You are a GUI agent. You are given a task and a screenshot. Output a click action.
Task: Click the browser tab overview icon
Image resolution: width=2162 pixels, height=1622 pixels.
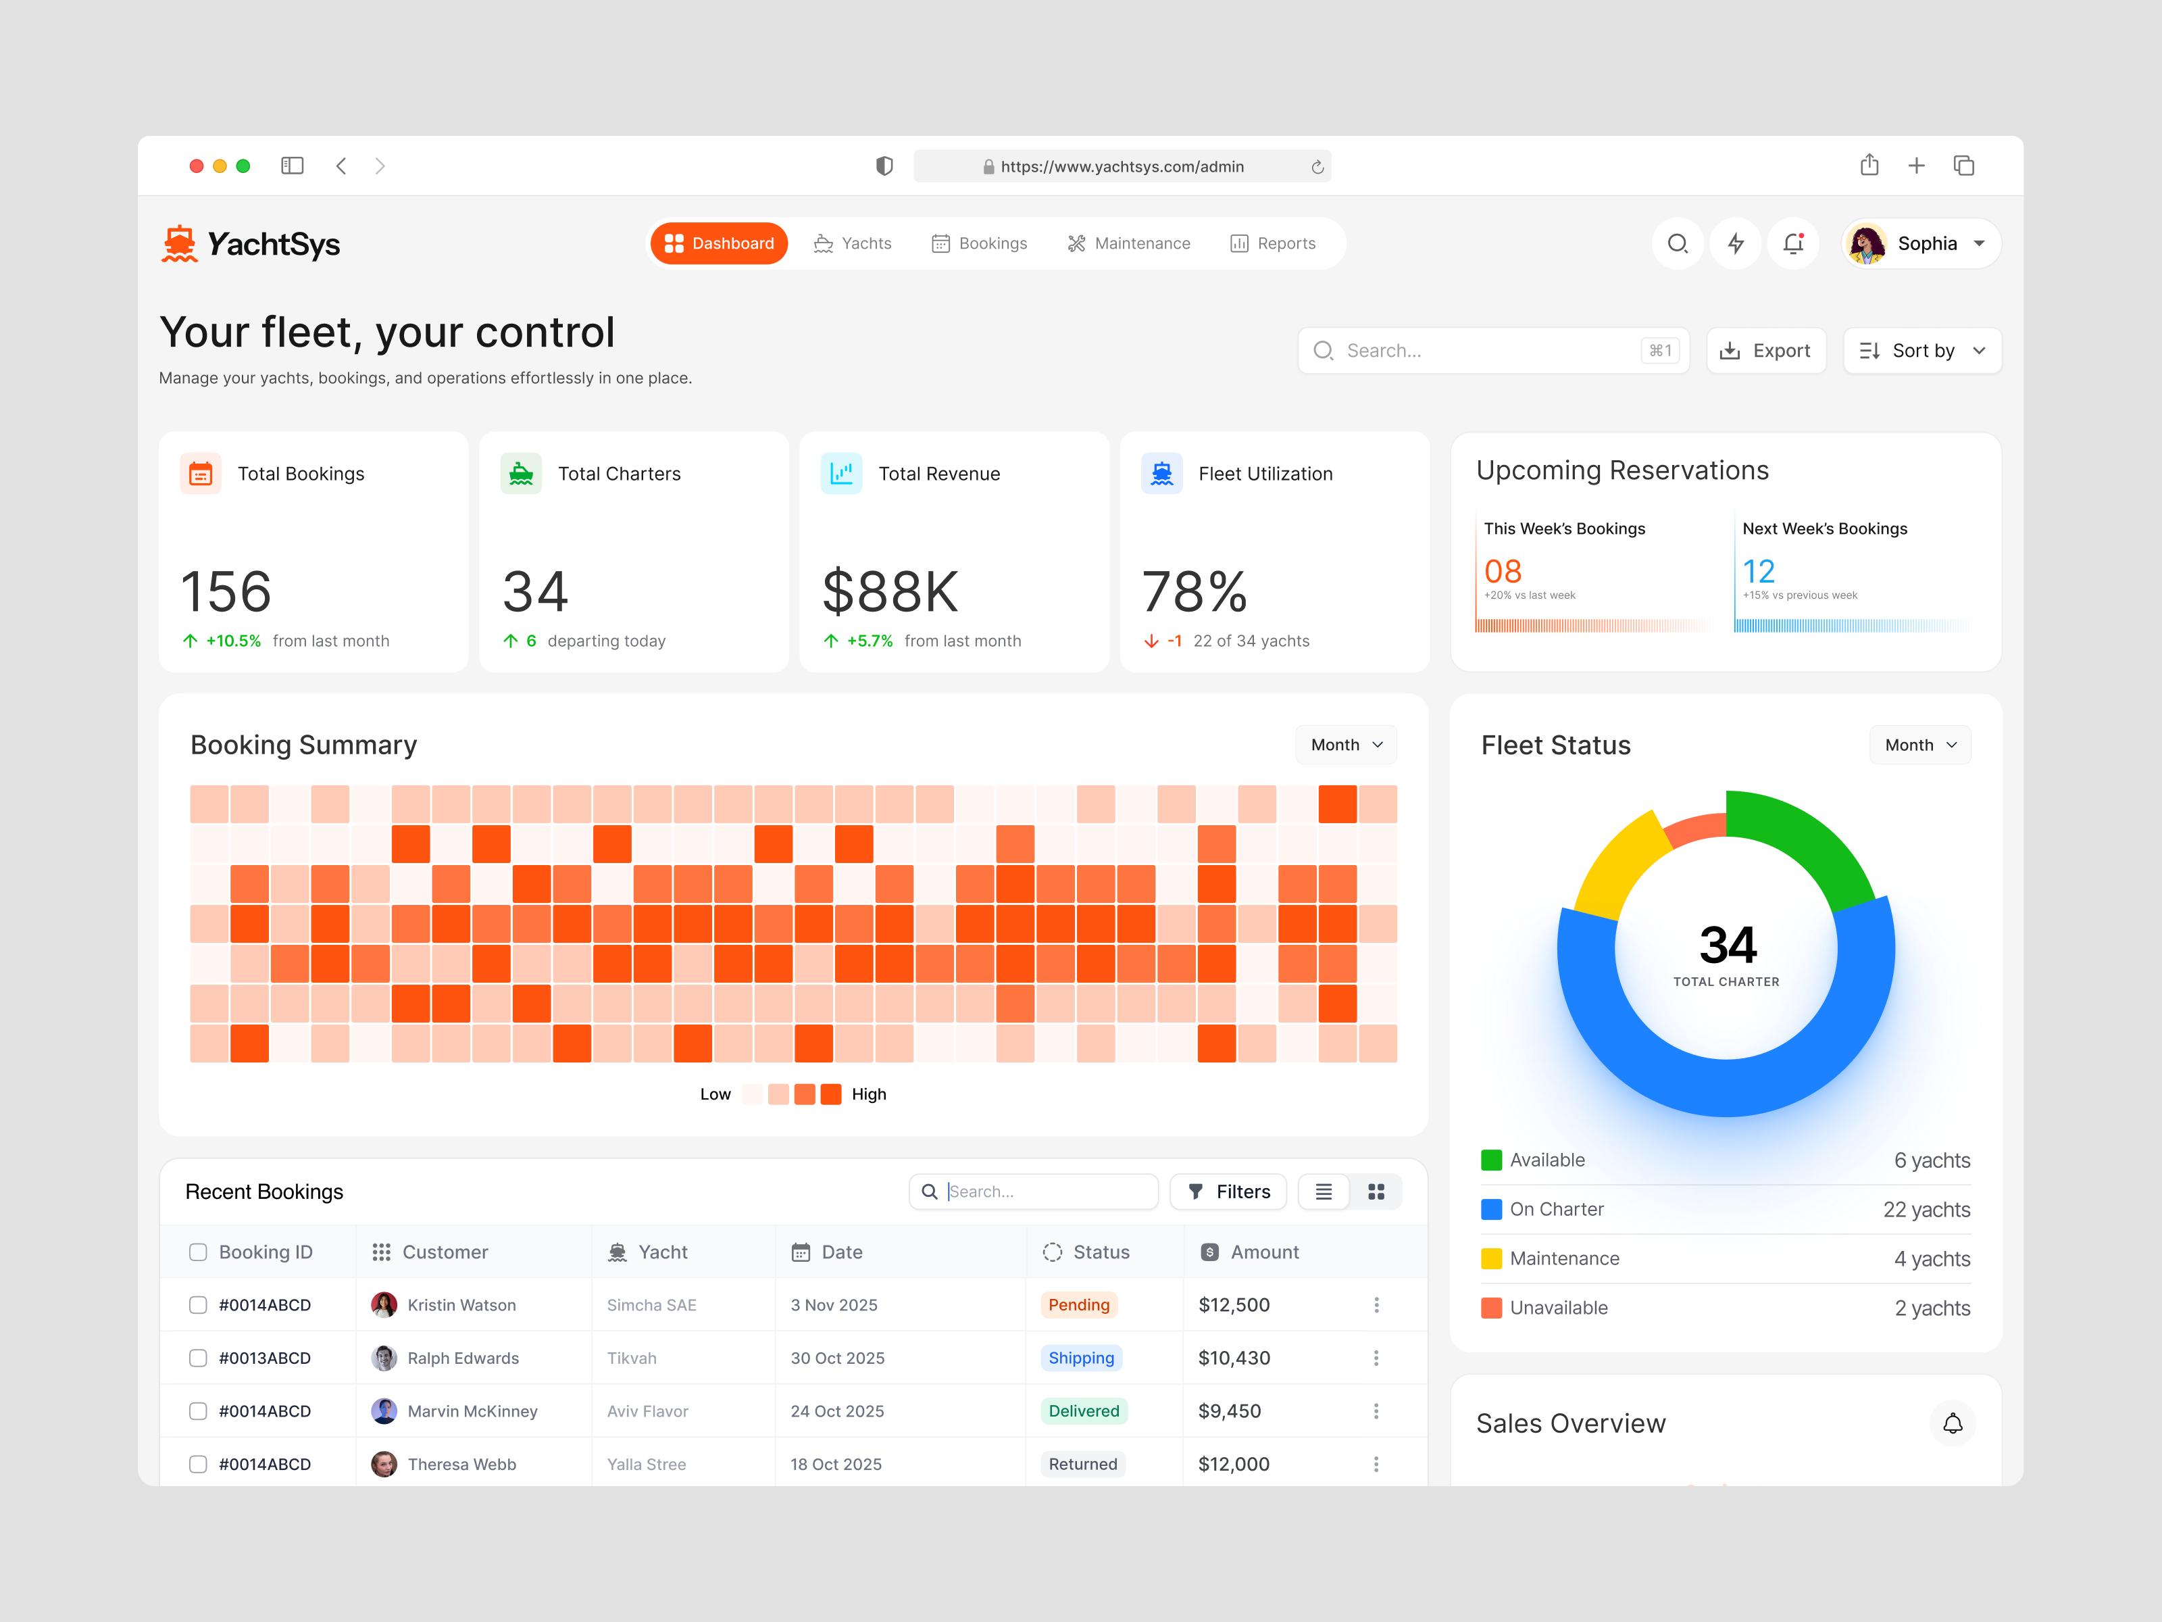click(x=1963, y=166)
